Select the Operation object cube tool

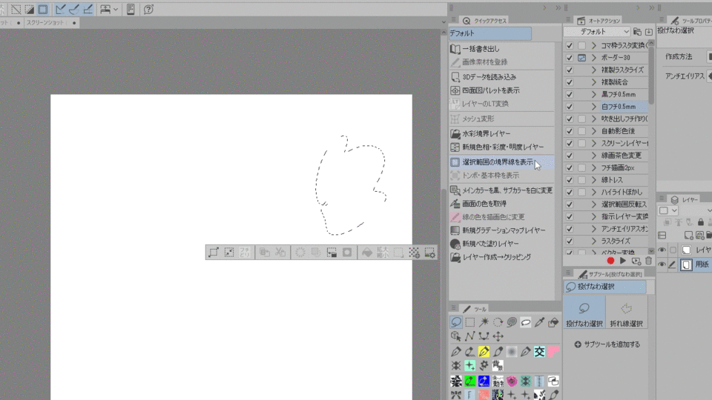click(x=456, y=336)
